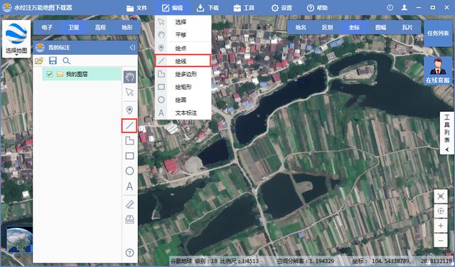Viewport: 455px width, 267px height.
Task: Select the text annotation A tool in sidebar
Action: pyautogui.click(x=129, y=187)
